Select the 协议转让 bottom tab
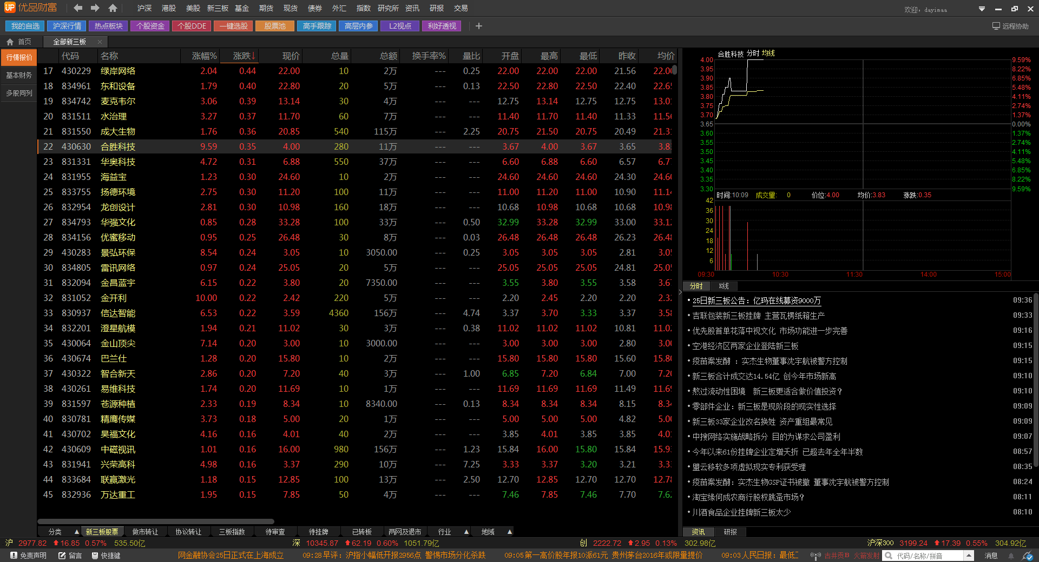The image size is (1039, 562). point(188,532)
